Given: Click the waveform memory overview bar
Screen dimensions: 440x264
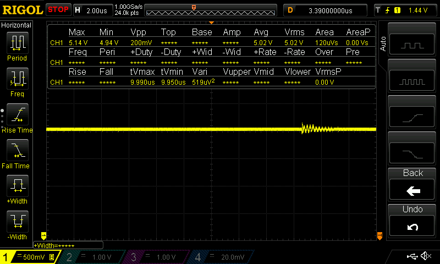Looking at the screenshot, I should (x=211, y=13).
